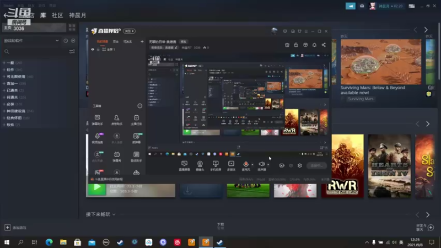Toggle preview eye icon beside settings gear
Viewport: 441px width, 248px height.
coord(291,166)
